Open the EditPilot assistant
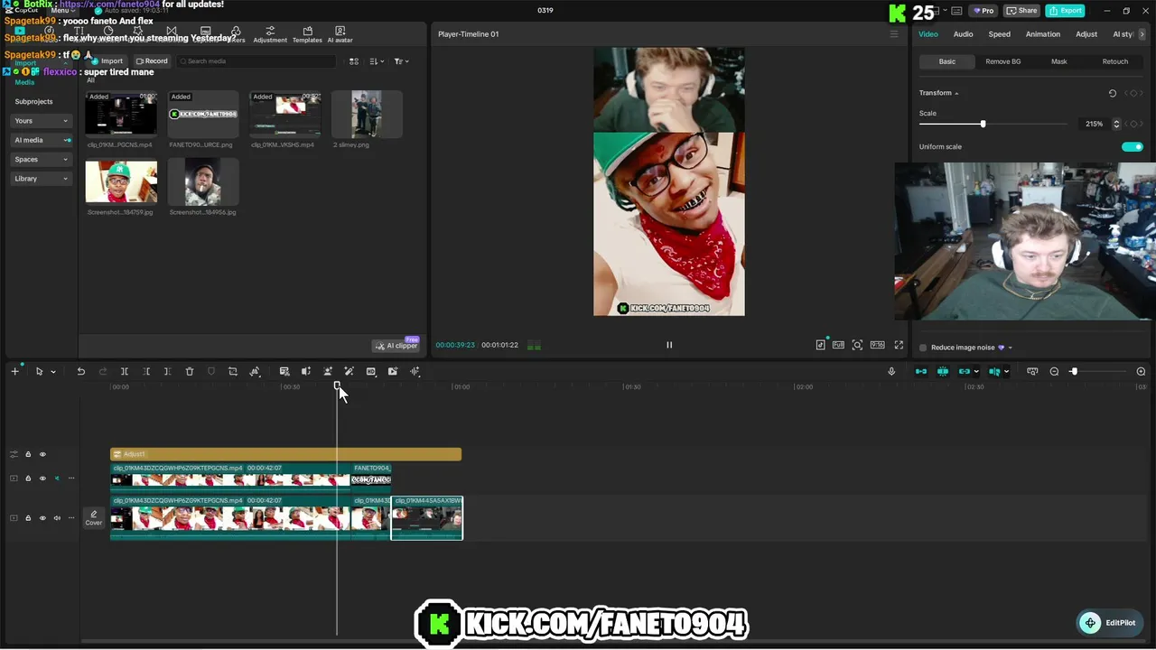 (1110, 623)
